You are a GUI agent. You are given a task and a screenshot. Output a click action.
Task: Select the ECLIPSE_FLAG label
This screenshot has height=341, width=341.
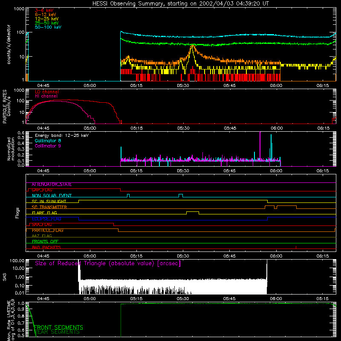pos(46,219)
